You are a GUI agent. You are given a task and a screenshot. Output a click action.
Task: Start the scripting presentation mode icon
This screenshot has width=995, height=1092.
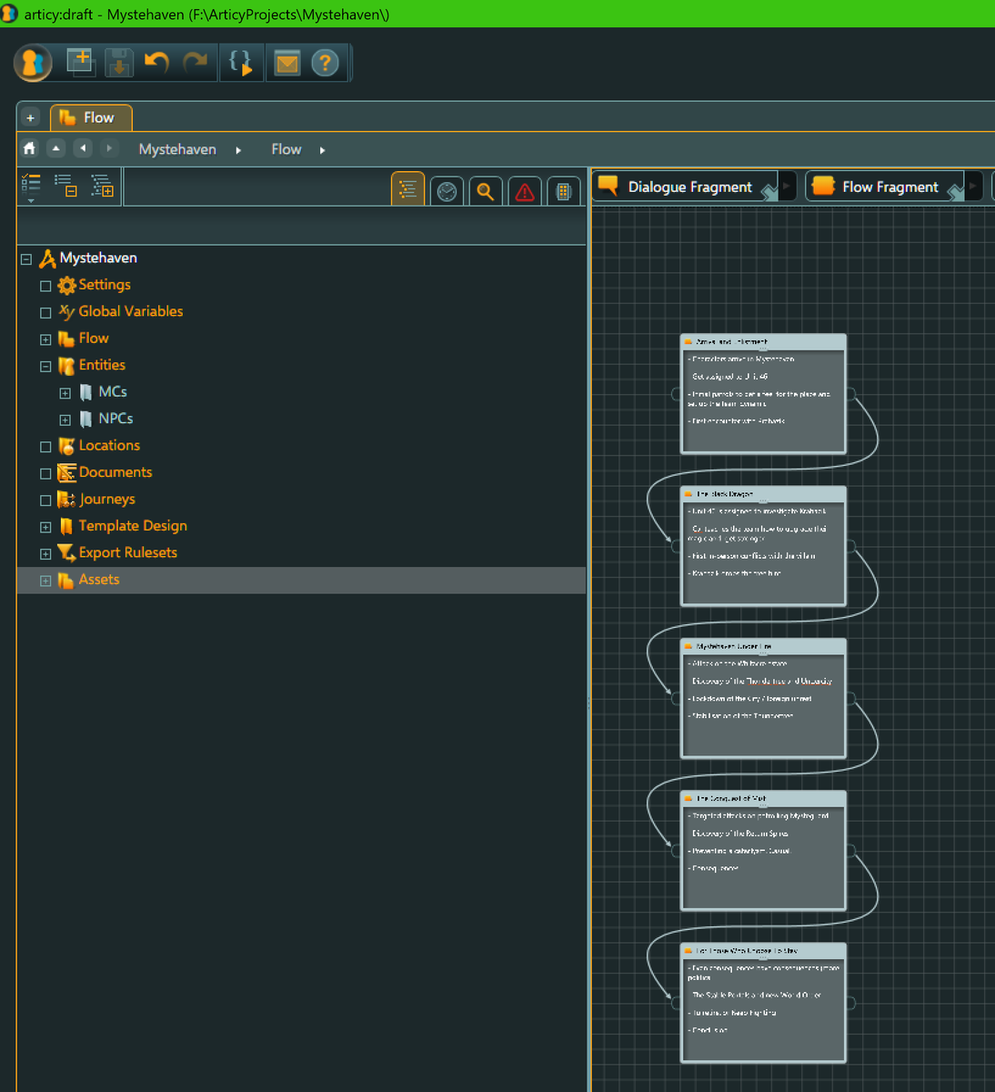241,63
